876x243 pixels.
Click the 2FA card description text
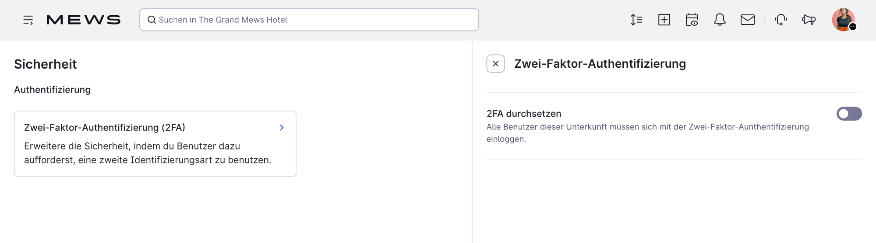[x=148, y=153]
